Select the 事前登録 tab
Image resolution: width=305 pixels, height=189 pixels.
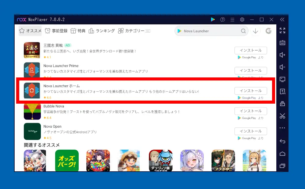[x=56, y=31]
